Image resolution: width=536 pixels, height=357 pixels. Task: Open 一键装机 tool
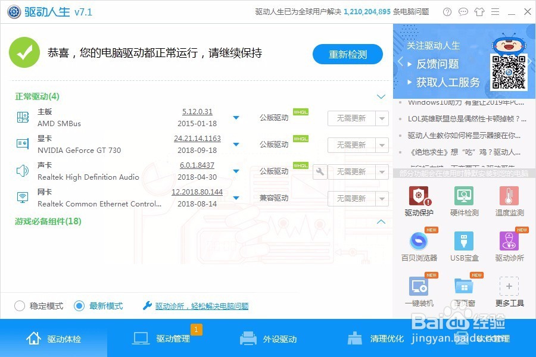click(419, 291)
